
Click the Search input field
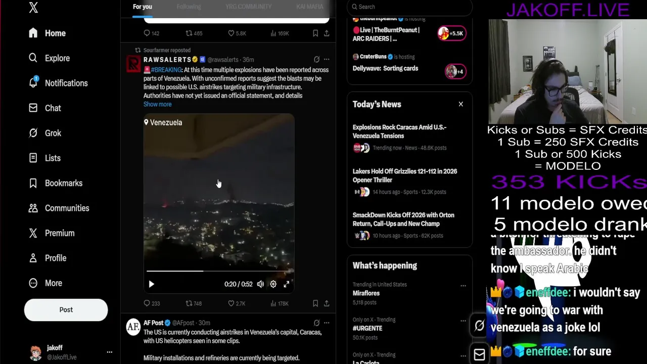pos(409,7)
